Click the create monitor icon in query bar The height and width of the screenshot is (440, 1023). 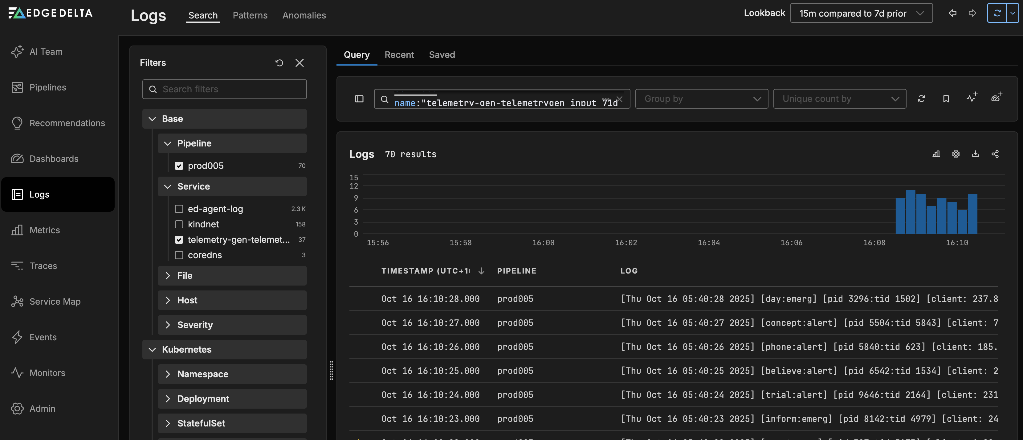(x=971, y=98)
